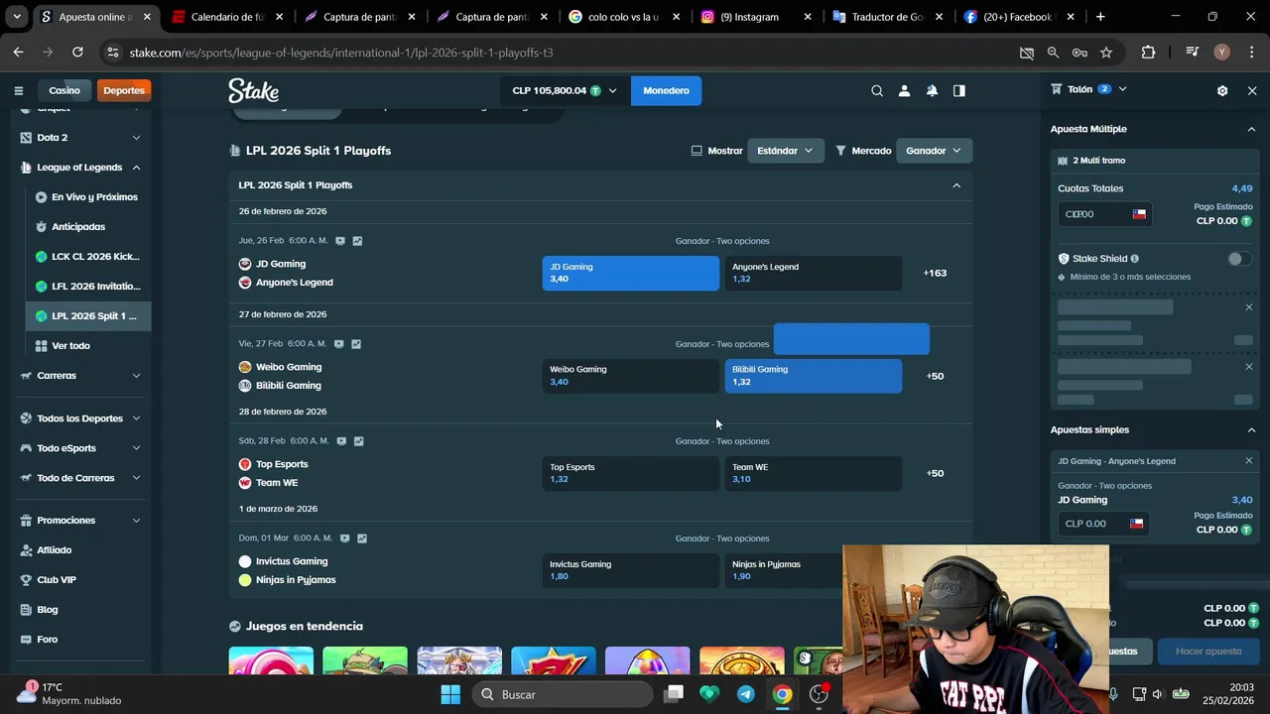Image resolution: width=1270 pixels, height=714 pixels.
Task: Select Team WE 3,10 odds
Action: 814,473
